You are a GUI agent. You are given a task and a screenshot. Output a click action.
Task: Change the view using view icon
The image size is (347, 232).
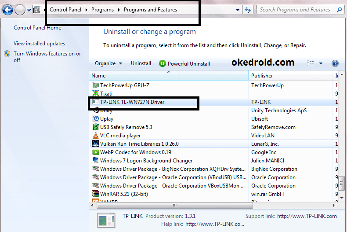click(310, 63)
